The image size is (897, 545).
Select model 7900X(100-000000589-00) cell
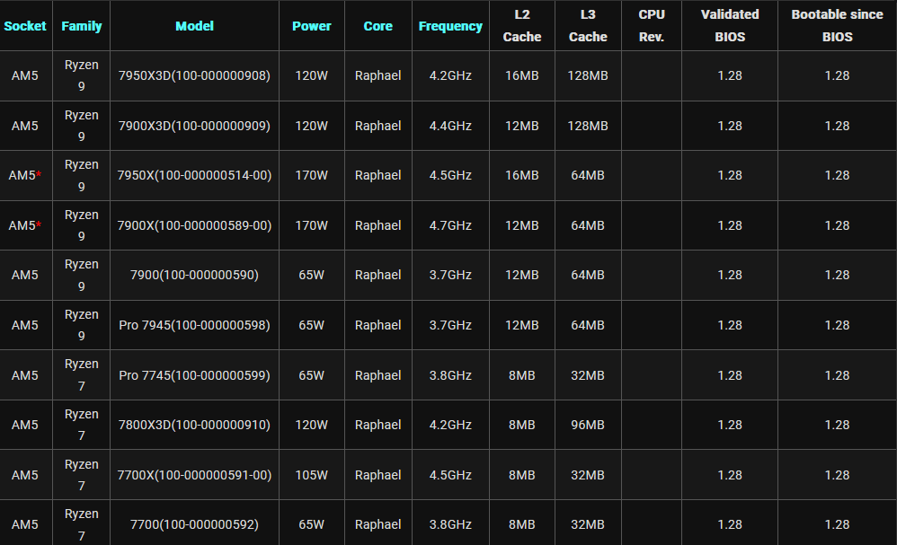click(194, 225)
